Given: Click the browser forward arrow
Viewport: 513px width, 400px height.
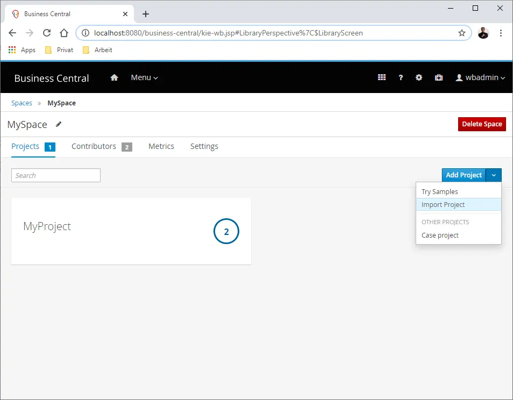Looking at the screenshot, I should tap(30, 33).
